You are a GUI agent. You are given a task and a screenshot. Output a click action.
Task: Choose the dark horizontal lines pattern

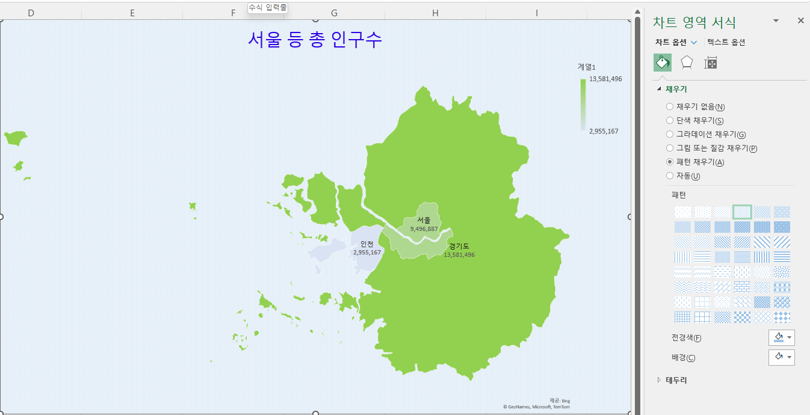(782, 257)
